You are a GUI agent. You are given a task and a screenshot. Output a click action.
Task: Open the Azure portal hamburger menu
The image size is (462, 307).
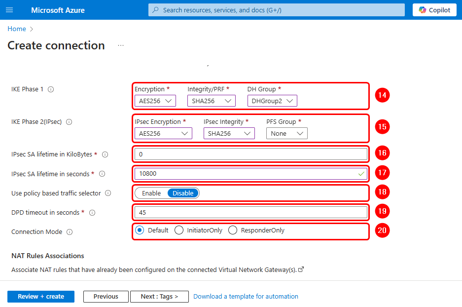[9, 10]
